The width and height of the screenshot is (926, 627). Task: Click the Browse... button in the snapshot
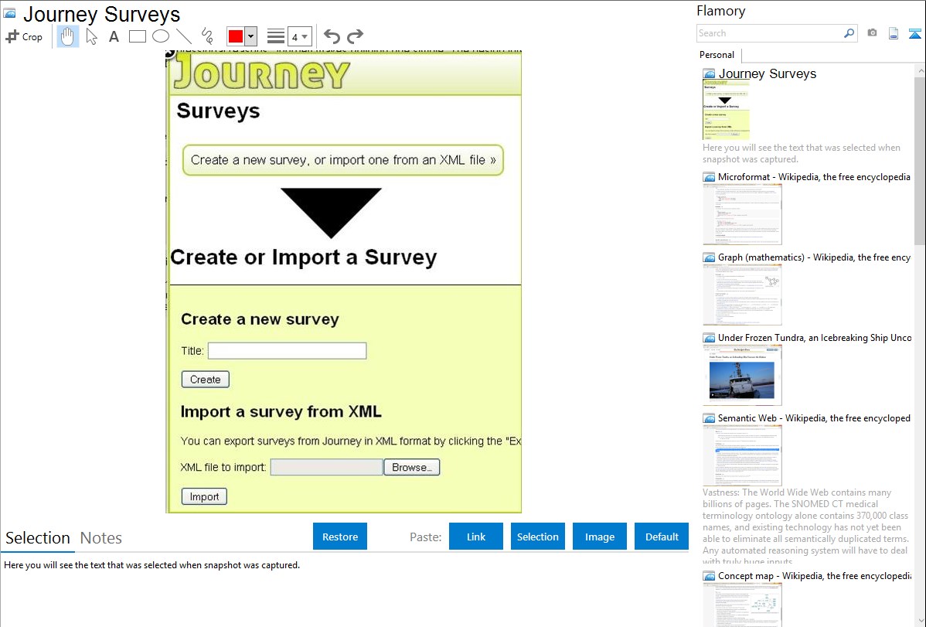(x=412, y=468)
